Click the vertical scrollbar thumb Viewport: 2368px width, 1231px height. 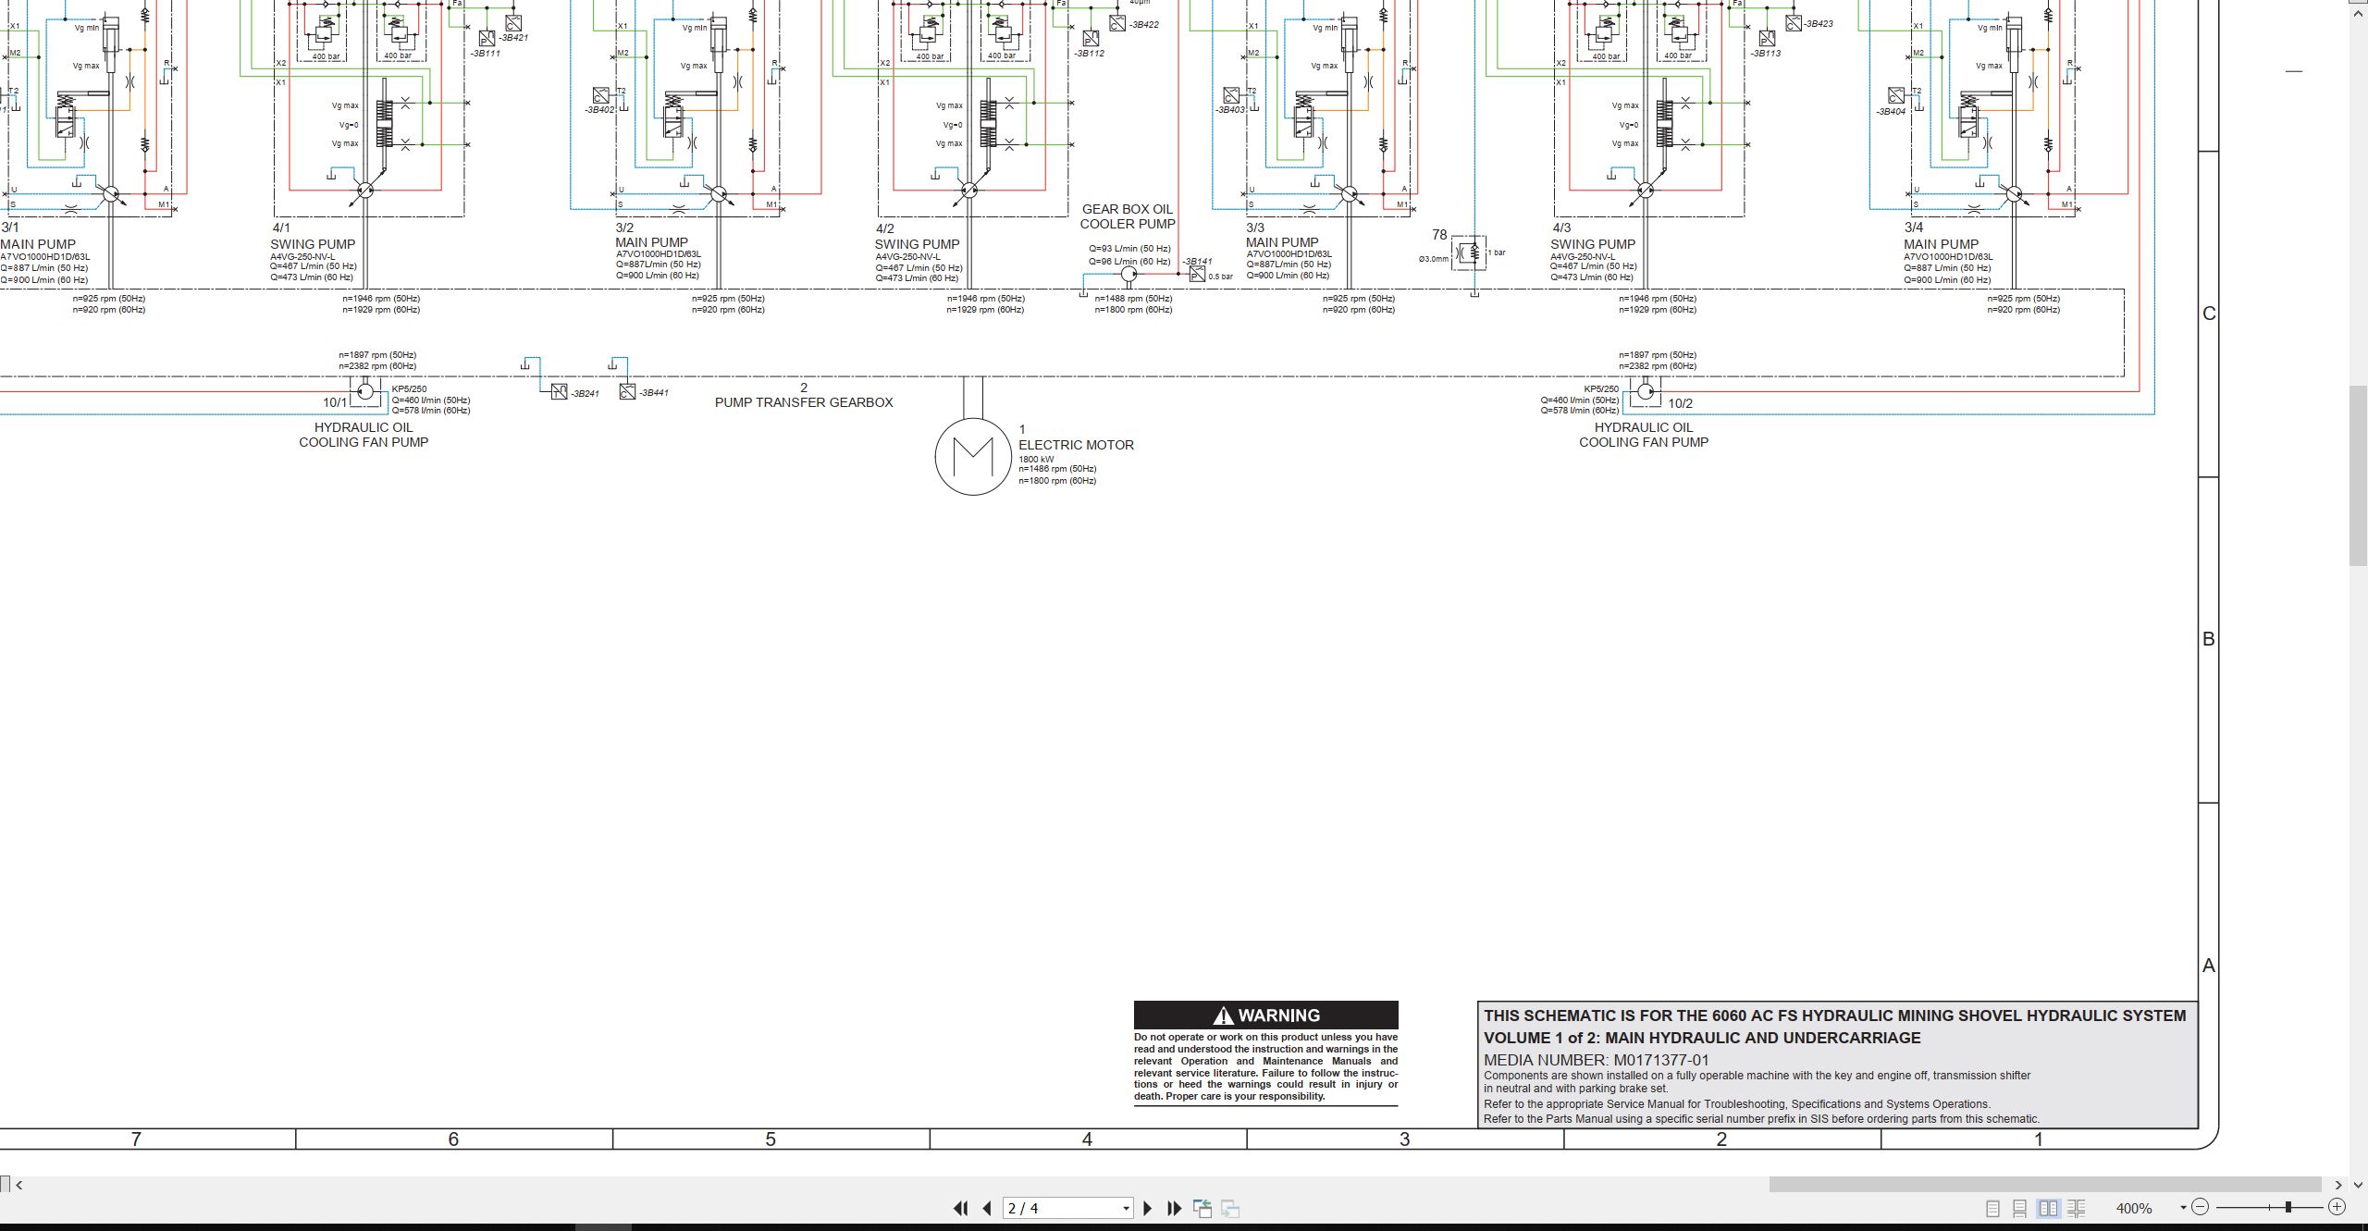pos(2358,474)
